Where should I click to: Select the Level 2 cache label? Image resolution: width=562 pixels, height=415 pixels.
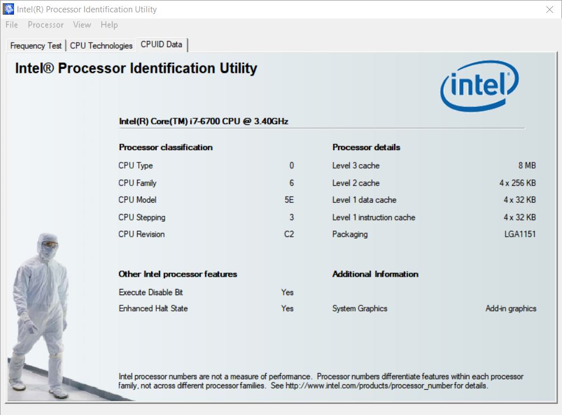click(x=356, y=183)
